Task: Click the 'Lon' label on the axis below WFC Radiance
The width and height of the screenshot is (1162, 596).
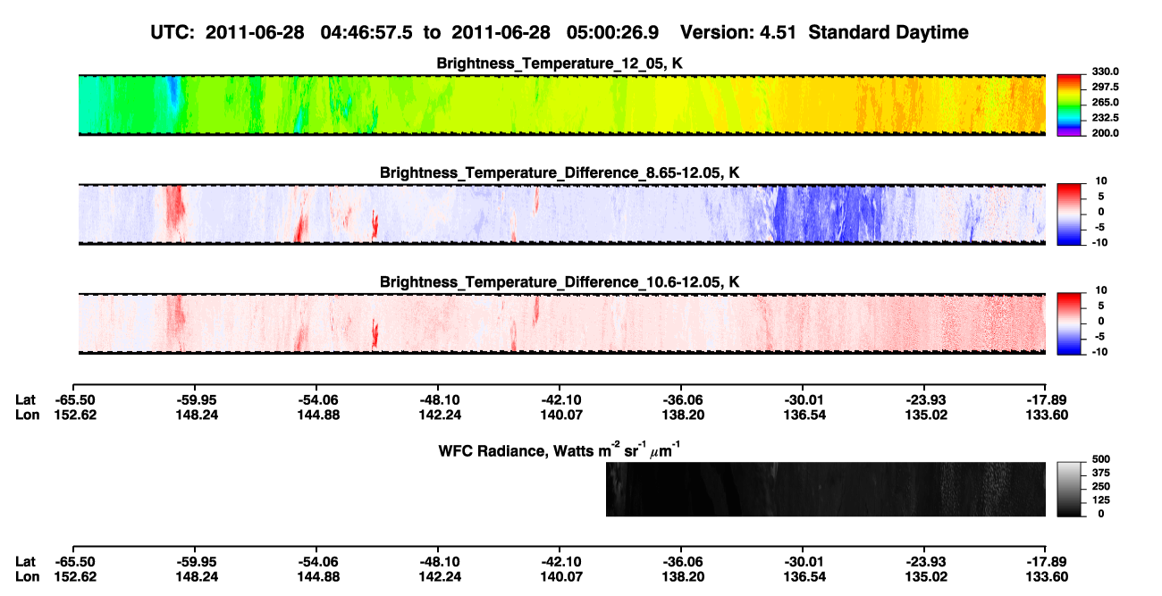Action: click(x=27, y=575)
